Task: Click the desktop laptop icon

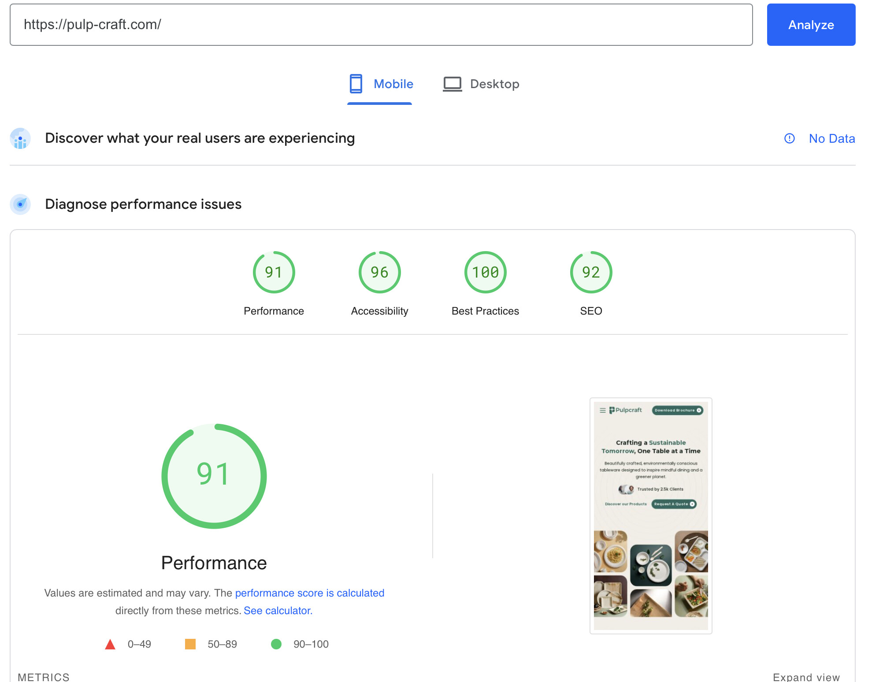Action: click(x=453, y=84)
